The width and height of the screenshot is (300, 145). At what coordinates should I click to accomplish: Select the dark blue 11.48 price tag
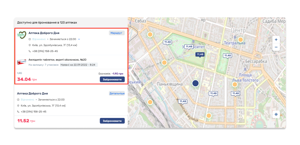pos(200,54)
